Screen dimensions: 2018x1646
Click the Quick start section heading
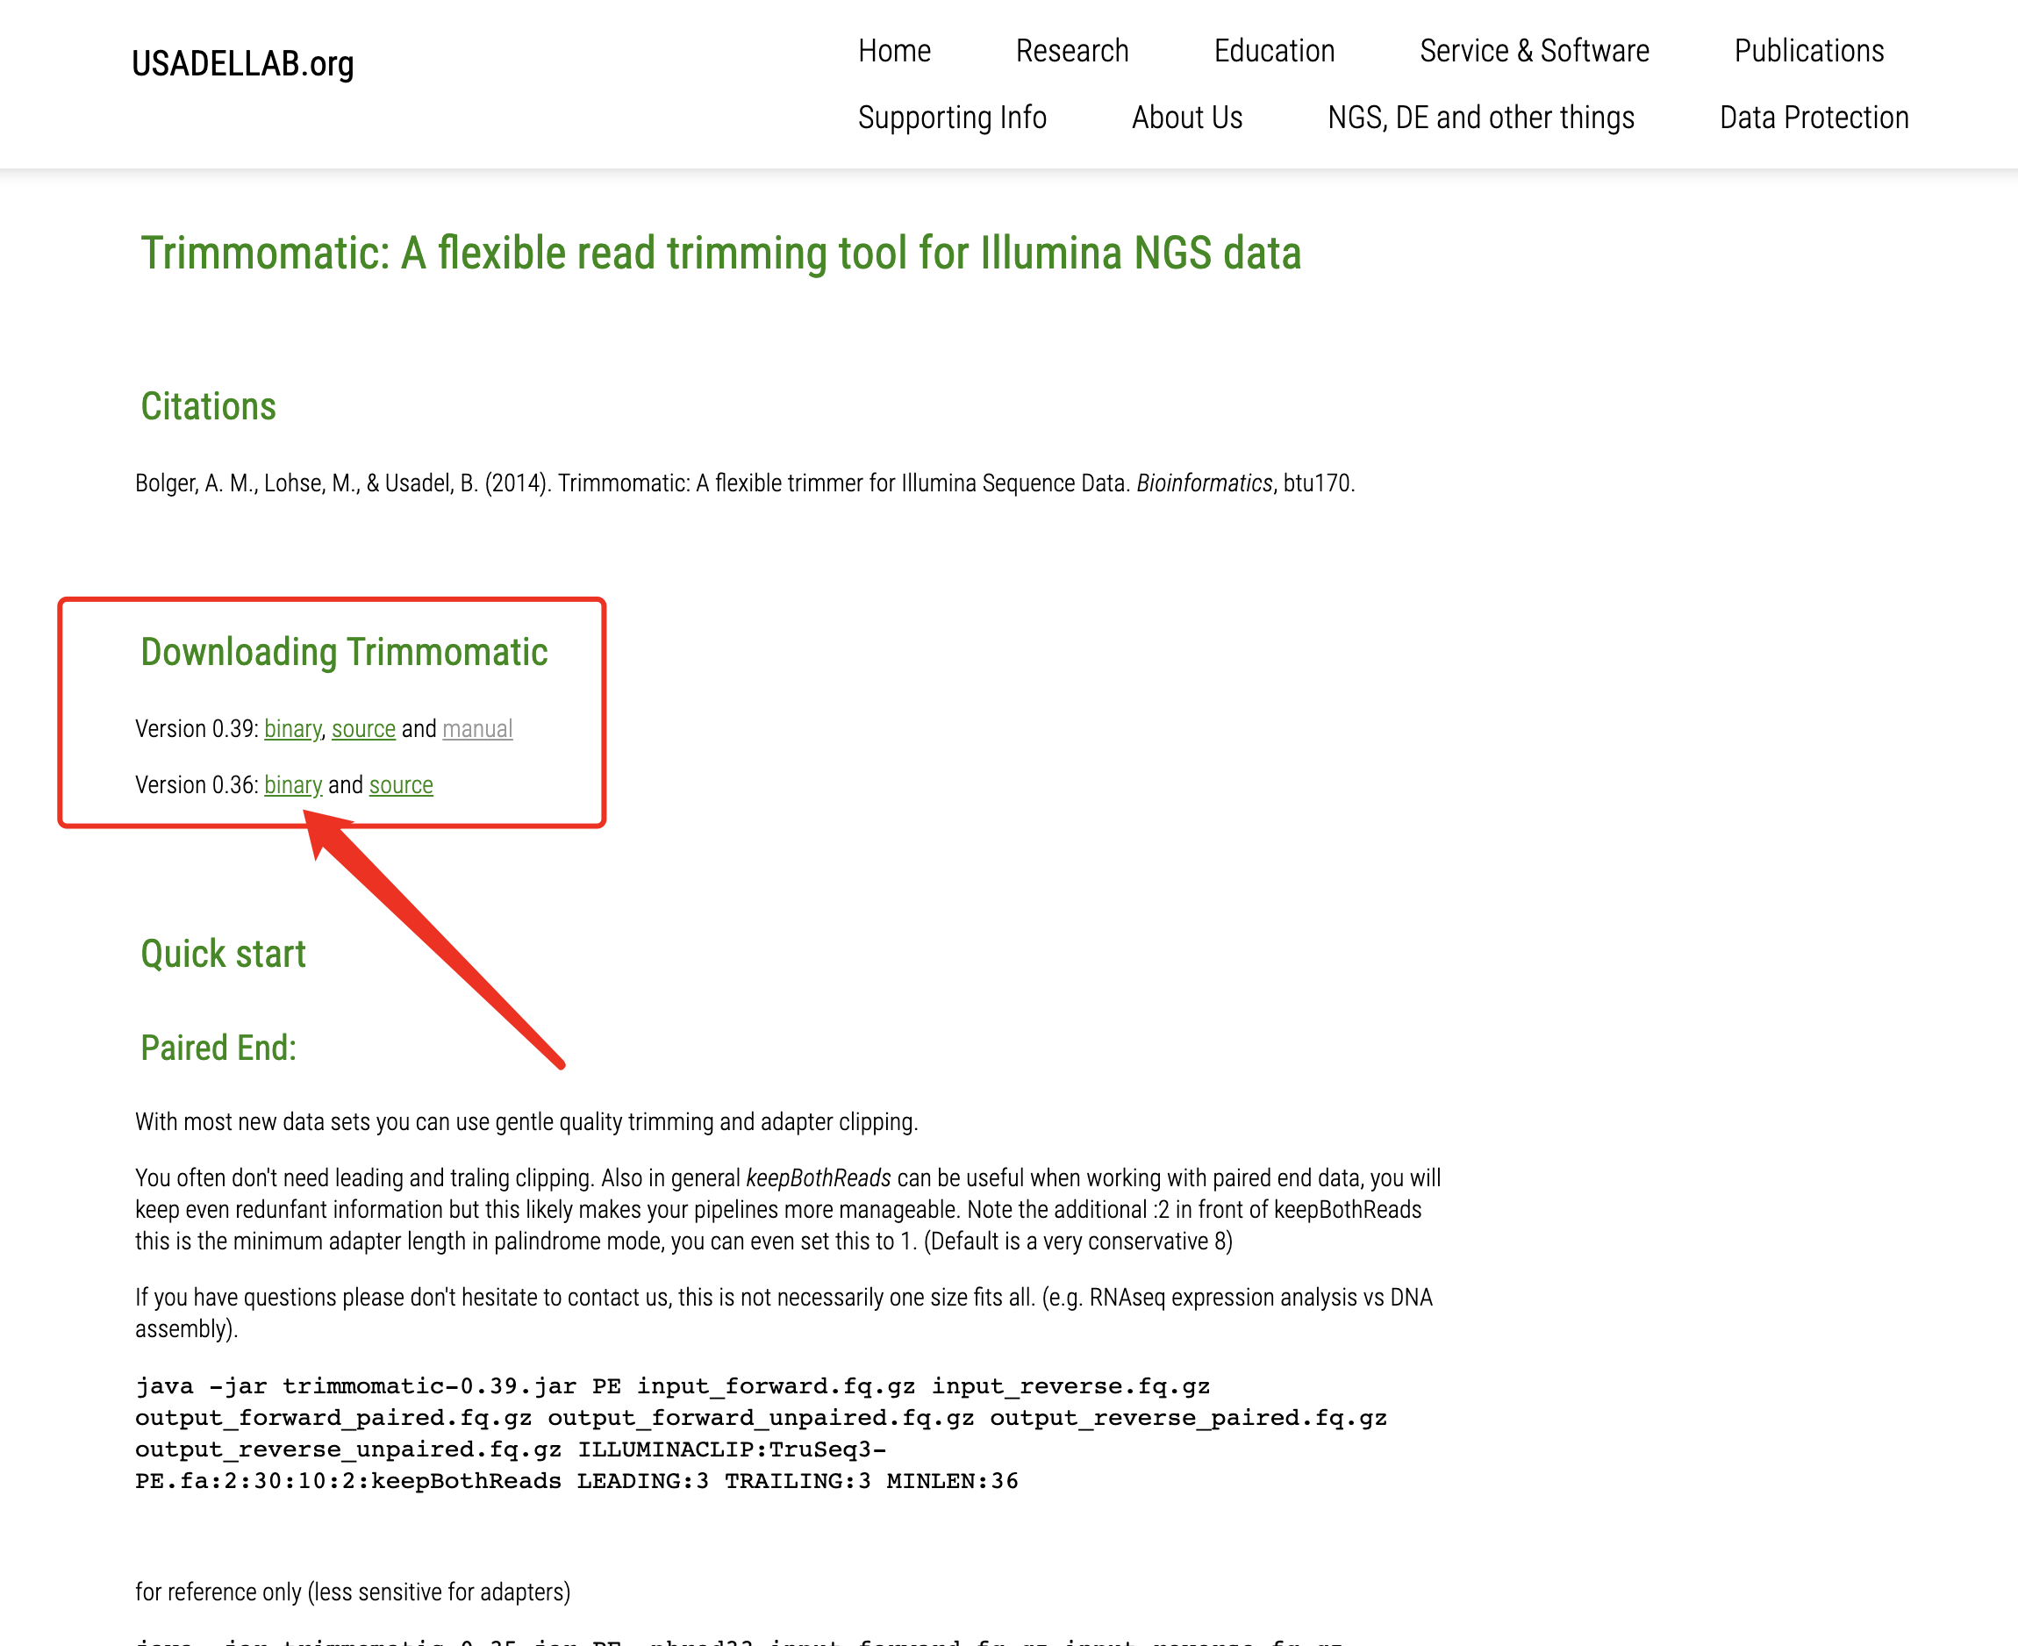click(221, 952)
